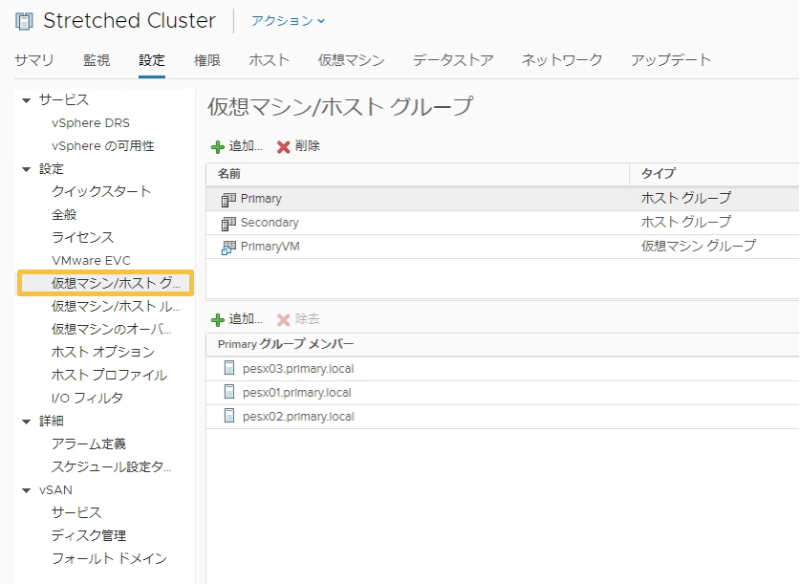Click the host group icon for Primary

[228, 200]
